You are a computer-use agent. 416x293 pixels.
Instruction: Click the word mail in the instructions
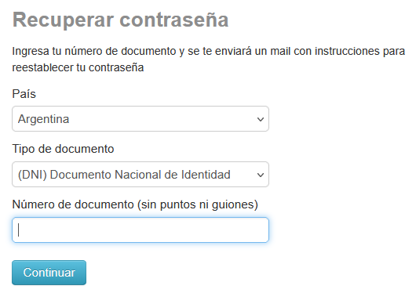[x=280, y=51]
